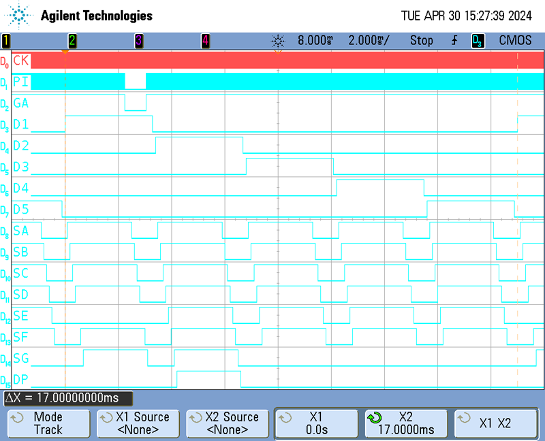Click the D3 trigger source icon
545x441 pixels.
click(478, 41)
